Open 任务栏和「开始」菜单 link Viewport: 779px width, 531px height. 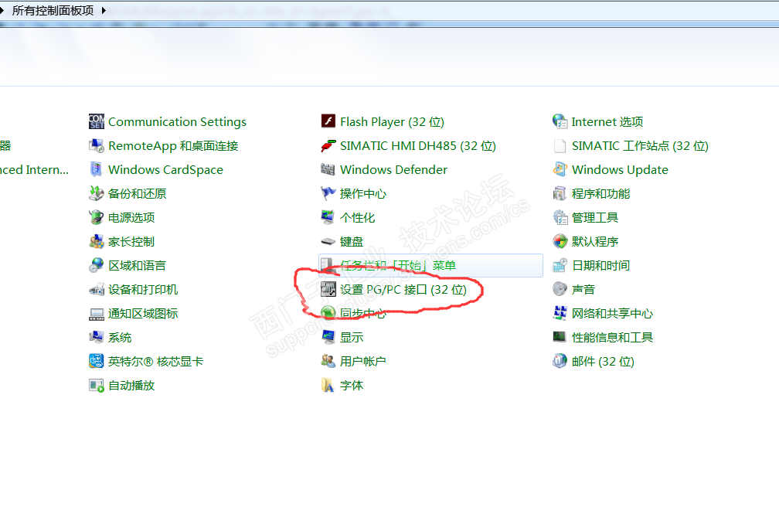click(398, 265)
